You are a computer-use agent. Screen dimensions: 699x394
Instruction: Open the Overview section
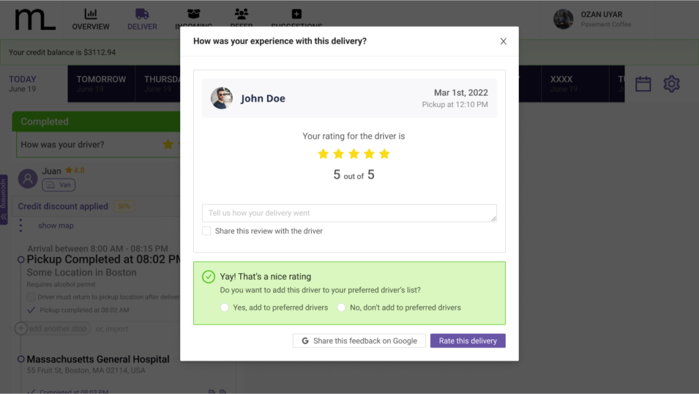pyautogui.click(x=91, y=18)
